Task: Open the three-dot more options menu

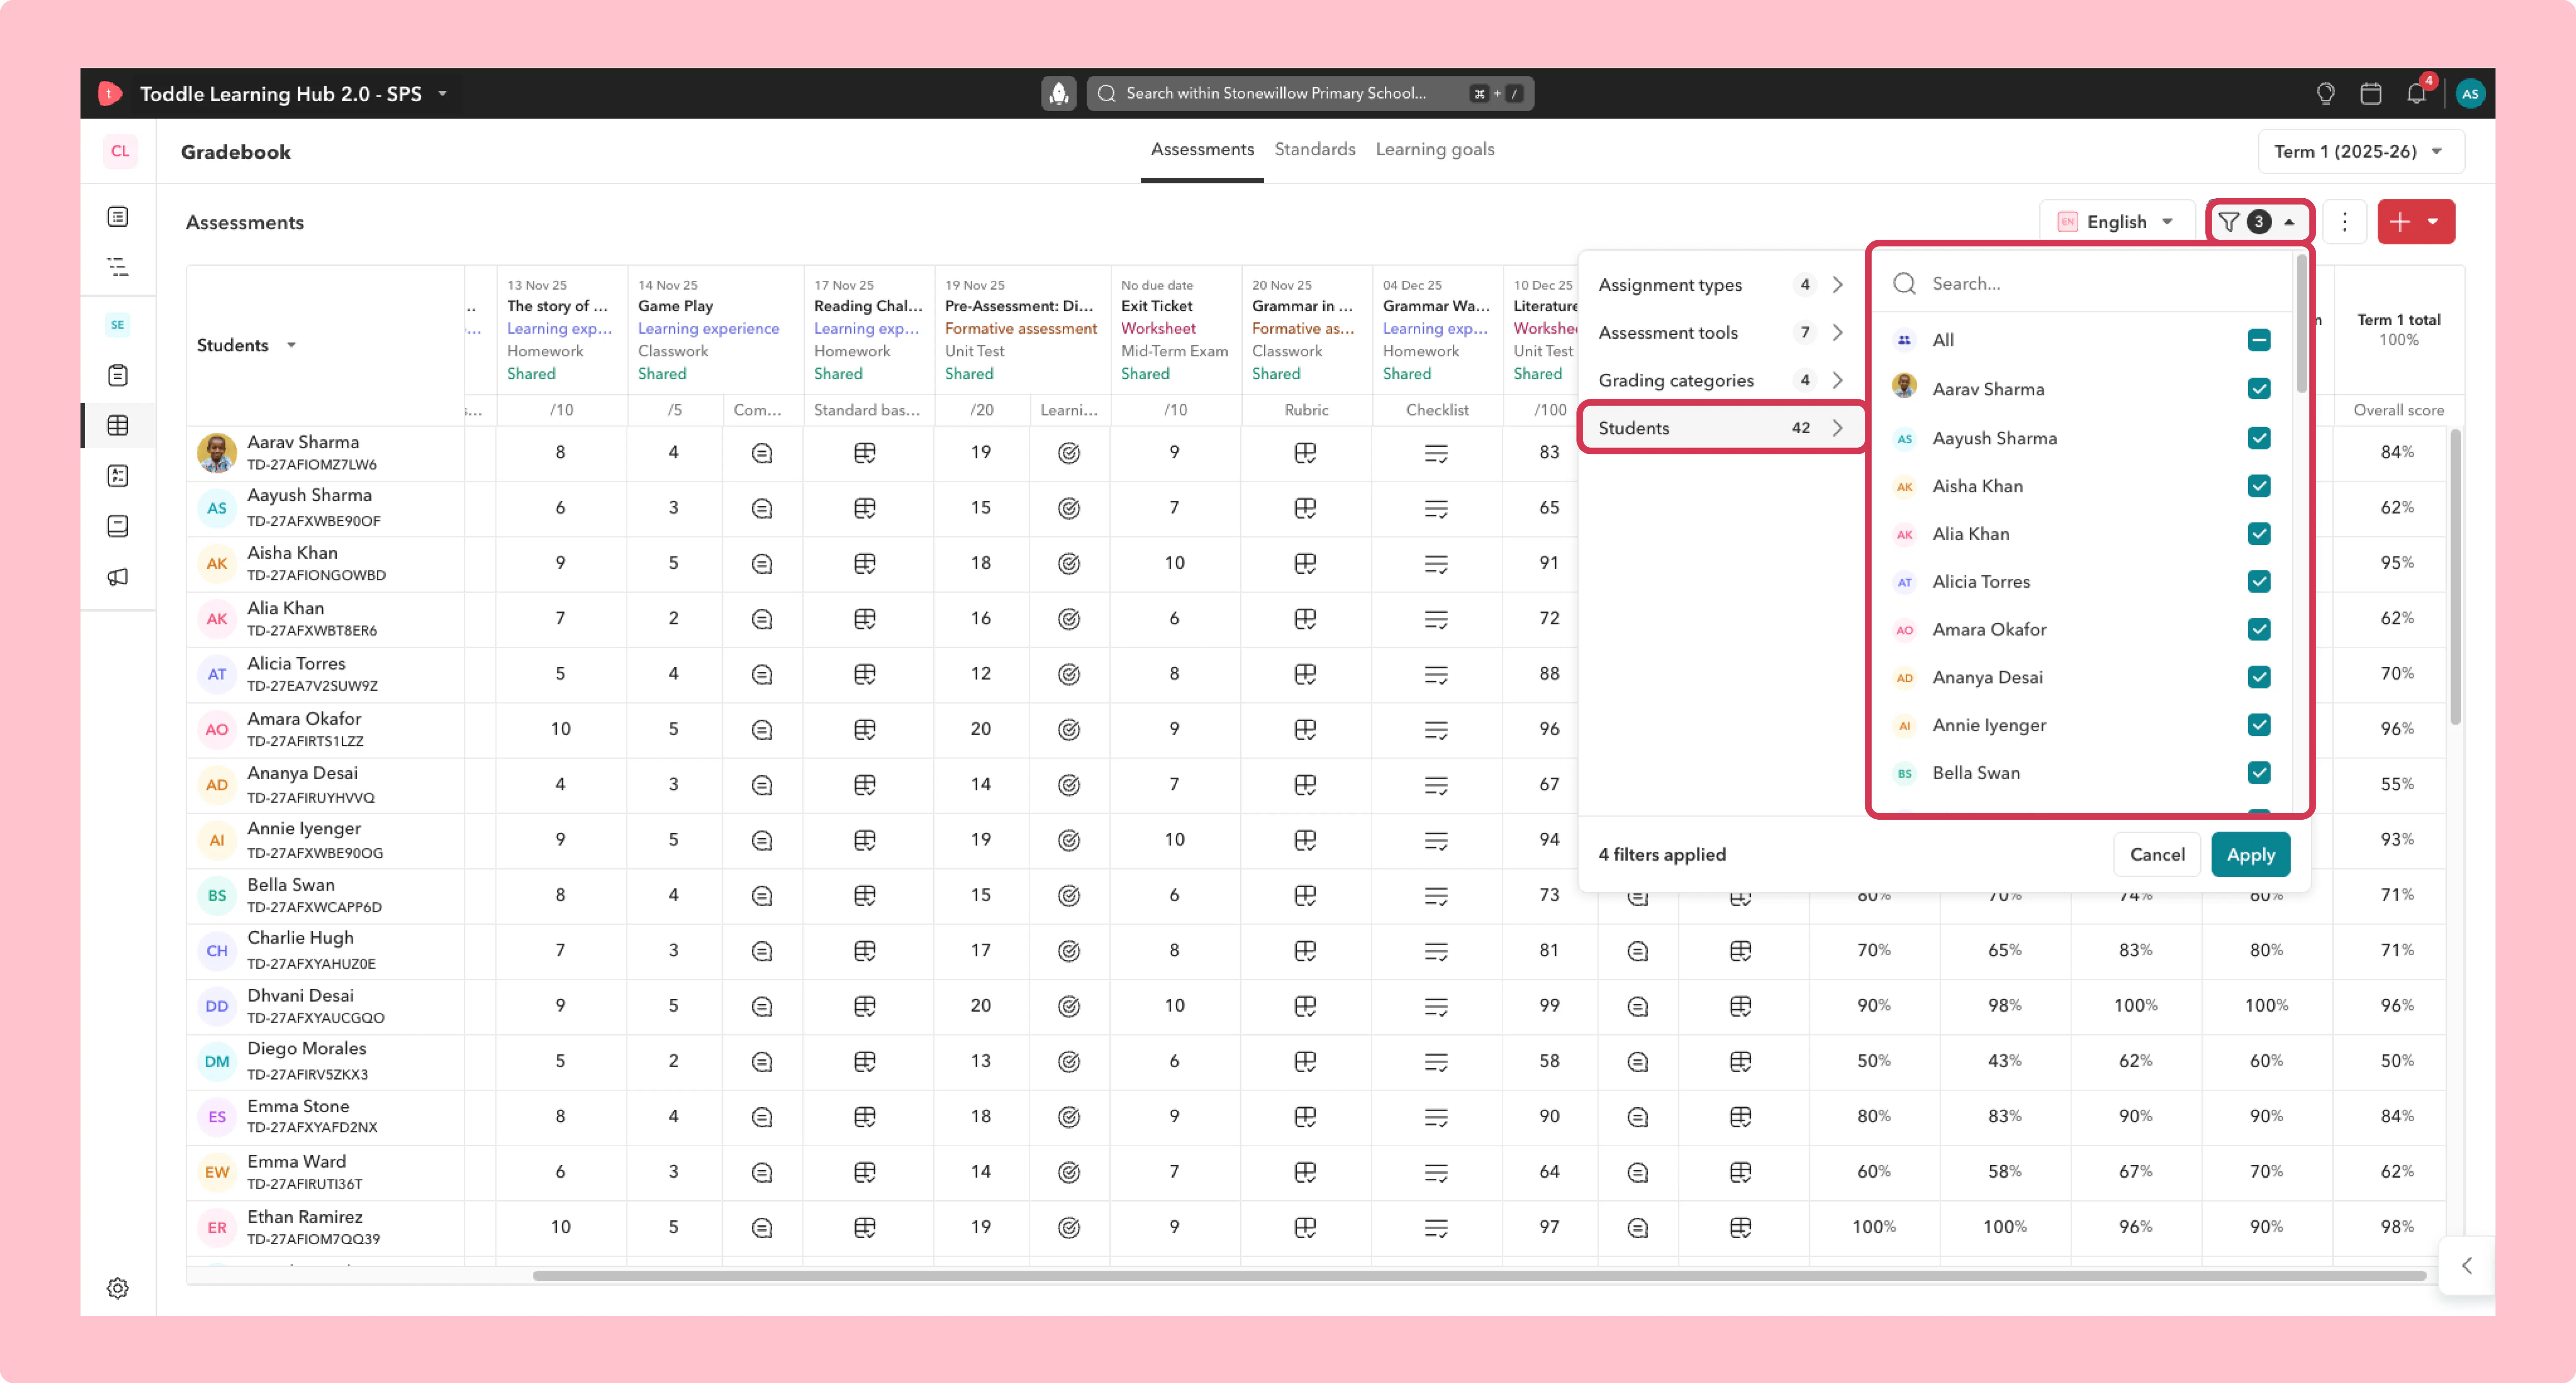Action: point(2344,222)
